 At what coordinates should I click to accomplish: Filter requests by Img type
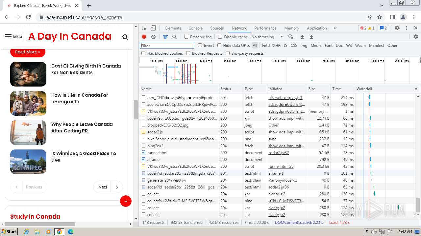click(304, 46)
